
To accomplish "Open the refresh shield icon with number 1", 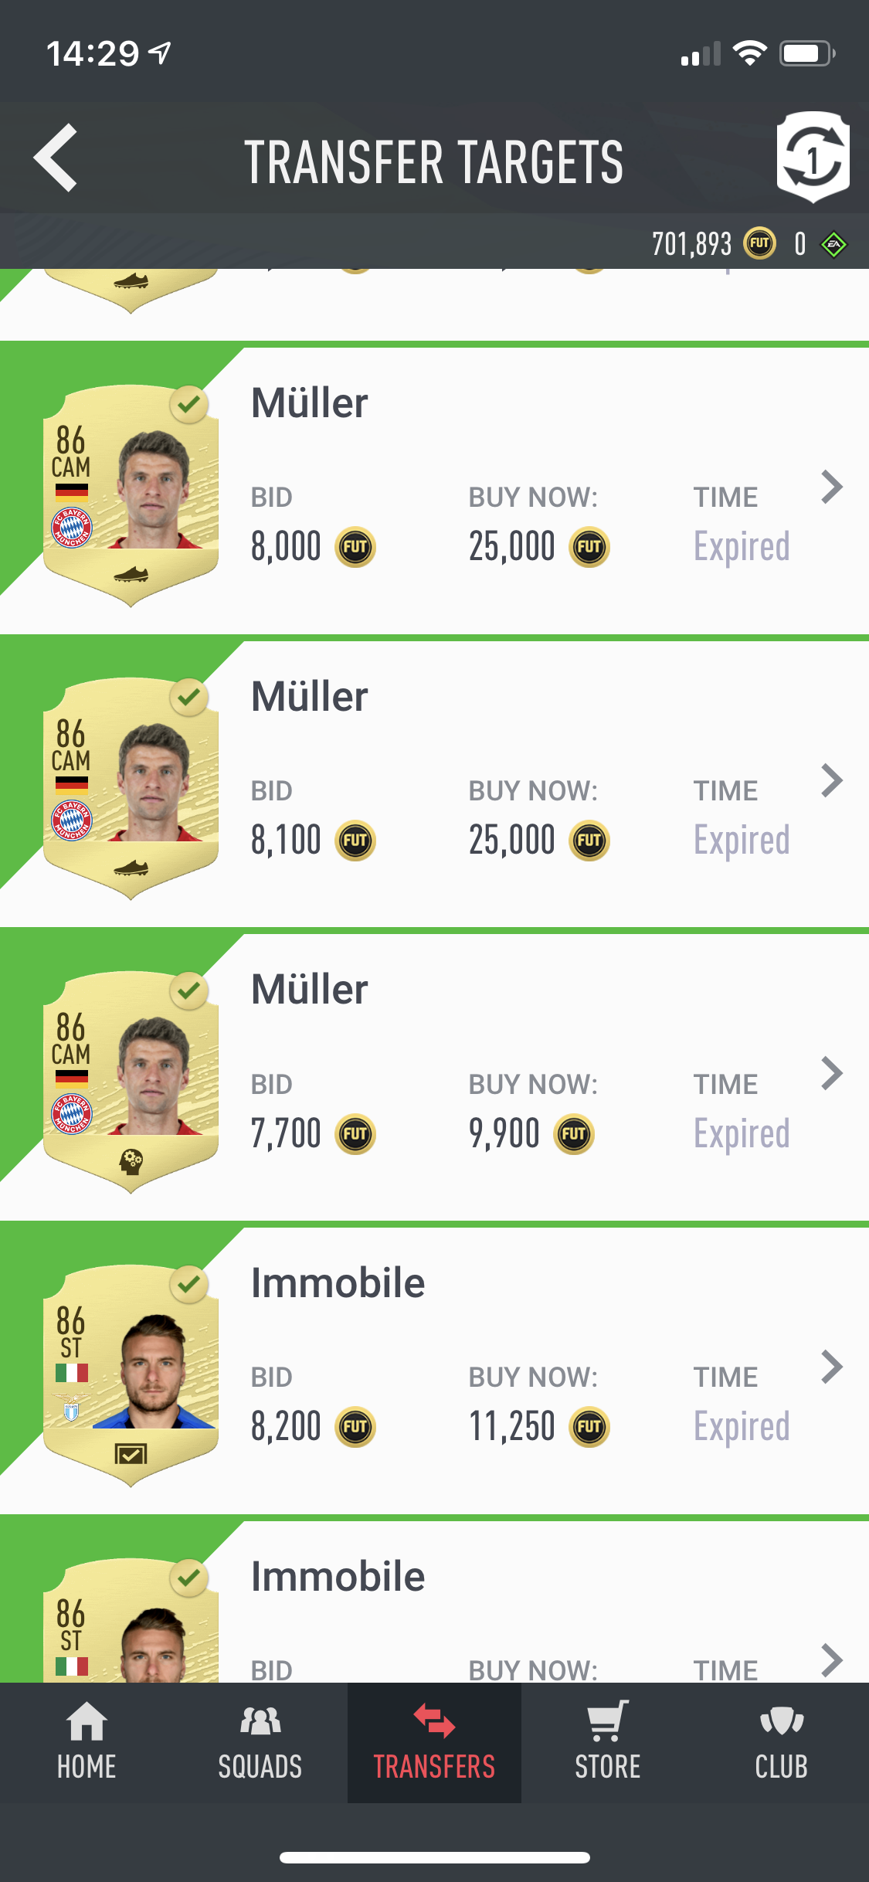I will pos(813,157).
